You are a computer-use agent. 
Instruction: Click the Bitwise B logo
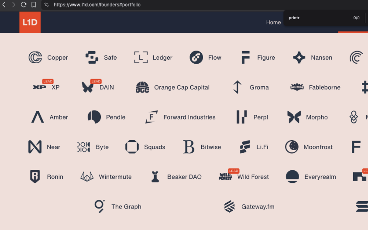click(x=189, y=147)
